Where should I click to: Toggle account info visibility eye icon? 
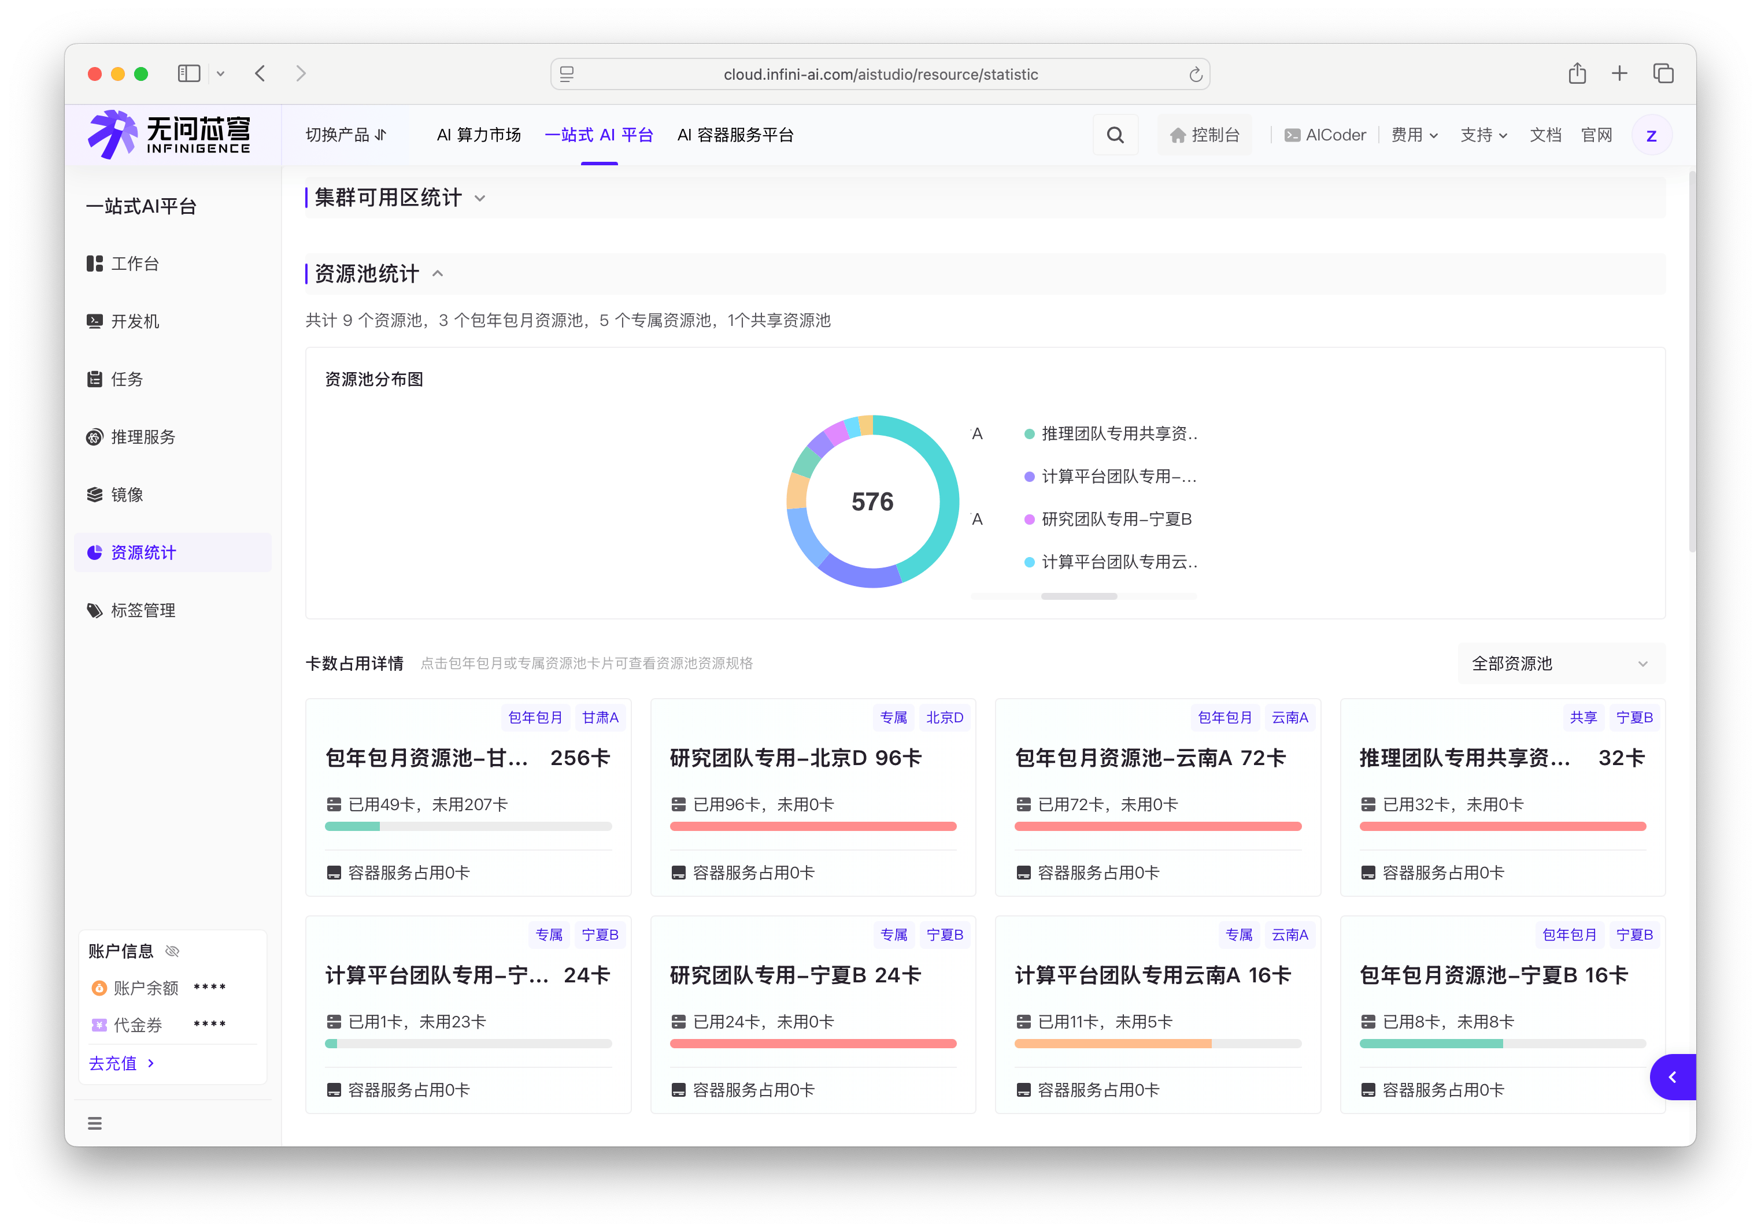[x=172, y=951]
